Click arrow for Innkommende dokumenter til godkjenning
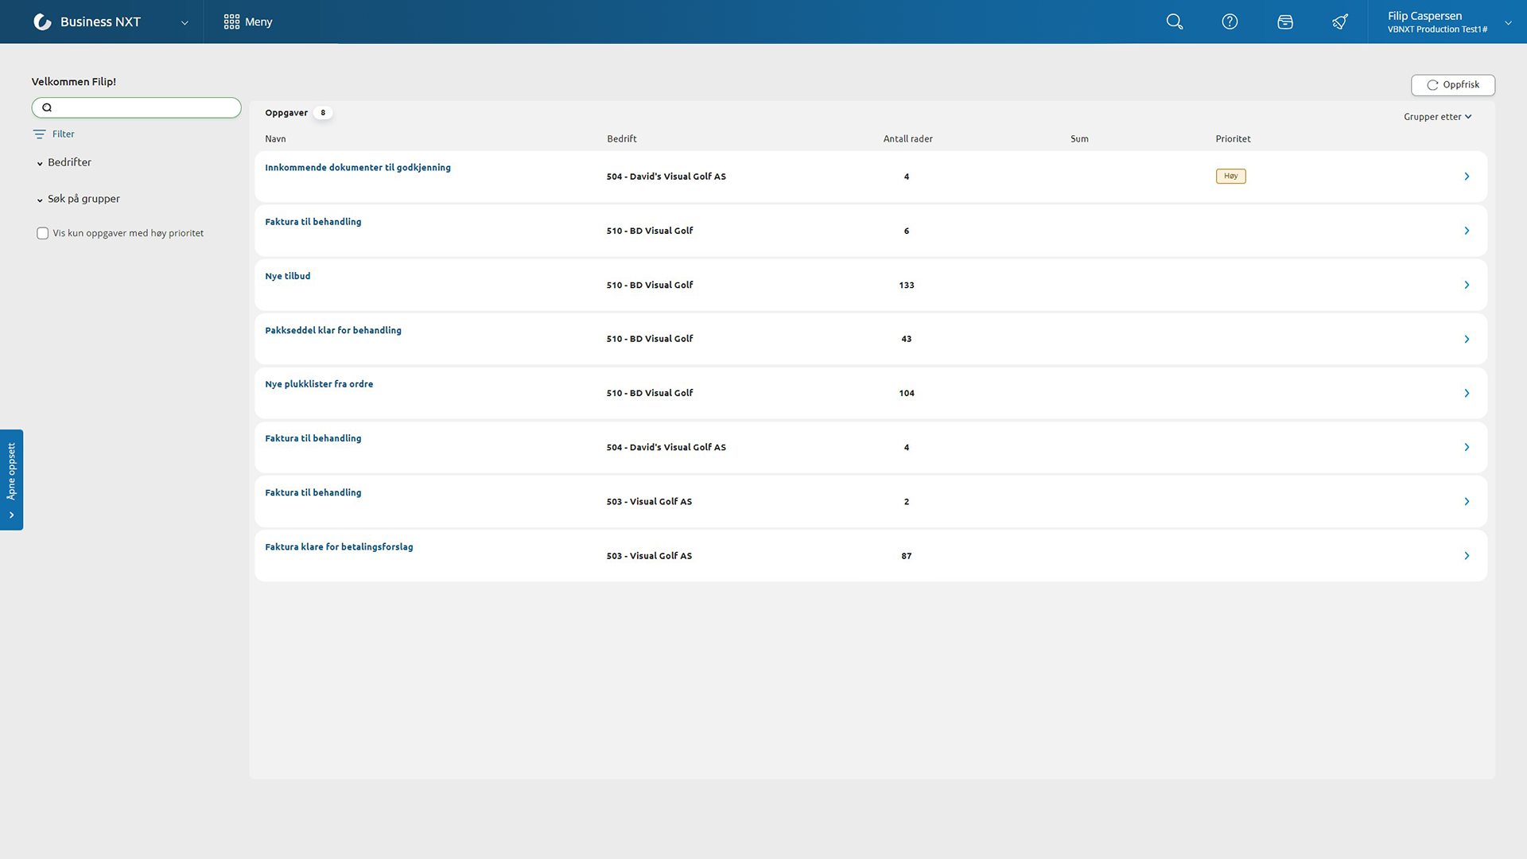1527x859 pixels. coord(1467,177)
